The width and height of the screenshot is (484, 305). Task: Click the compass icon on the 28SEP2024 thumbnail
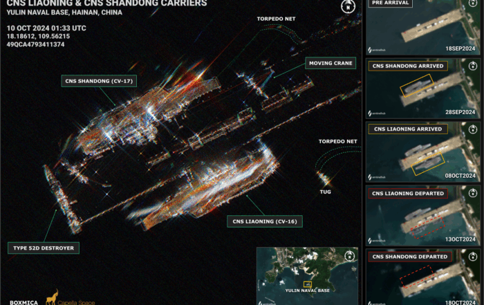(473, 66)
